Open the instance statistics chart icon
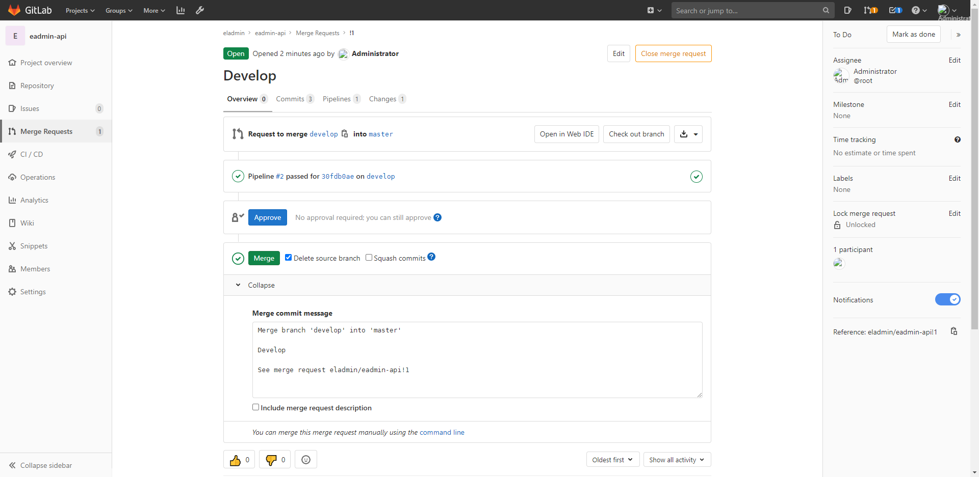This screenshot has height=477, width=979. (181, 10)
